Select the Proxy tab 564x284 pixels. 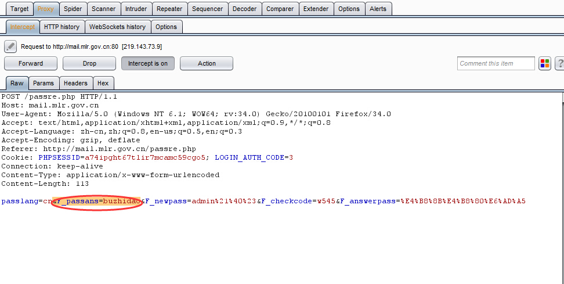click(46, 9)
